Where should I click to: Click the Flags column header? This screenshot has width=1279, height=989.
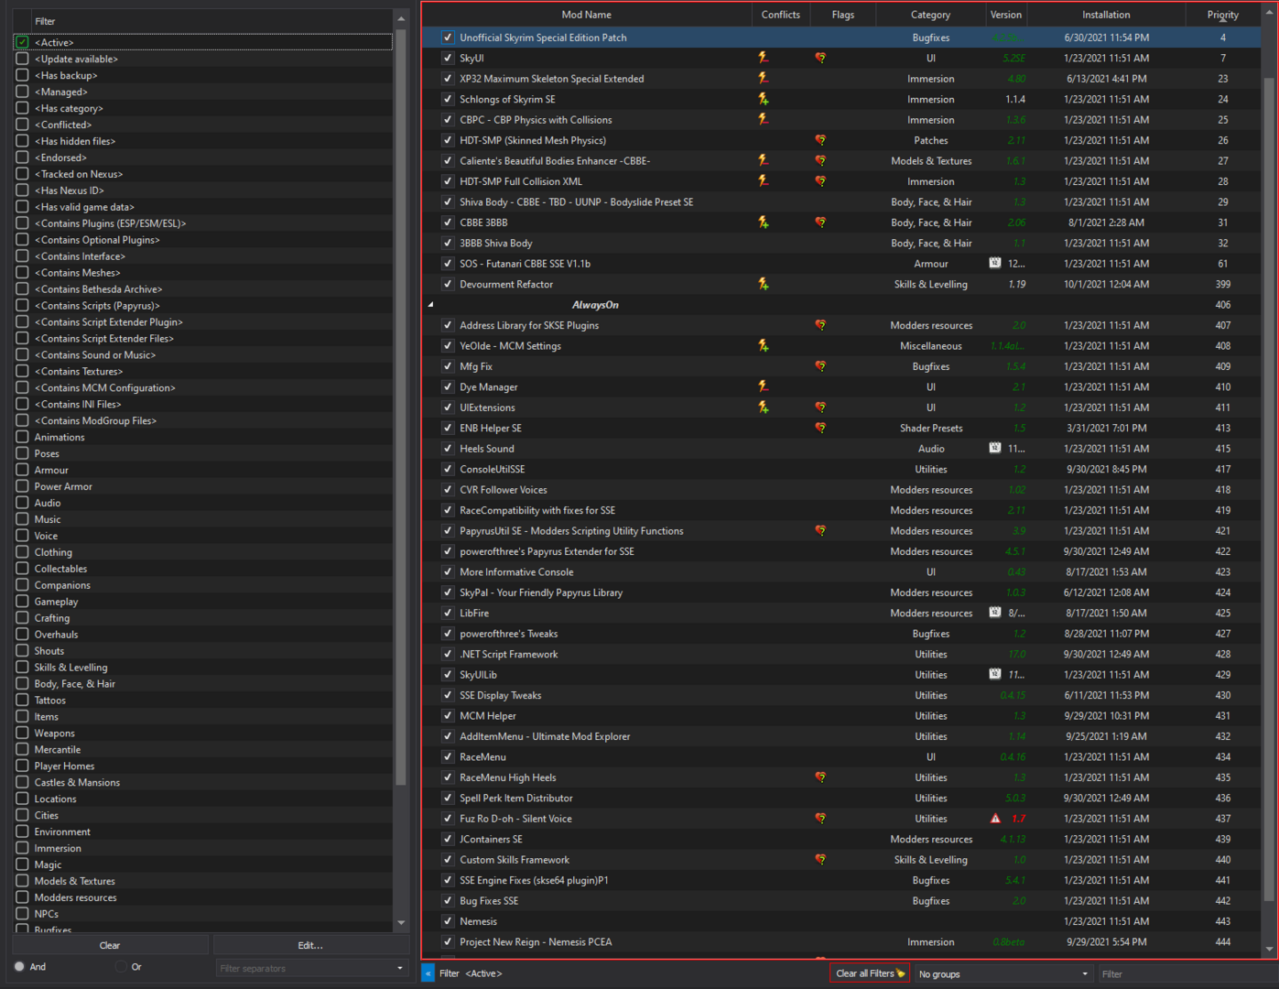pyautogui.click(x=843, y=15)
